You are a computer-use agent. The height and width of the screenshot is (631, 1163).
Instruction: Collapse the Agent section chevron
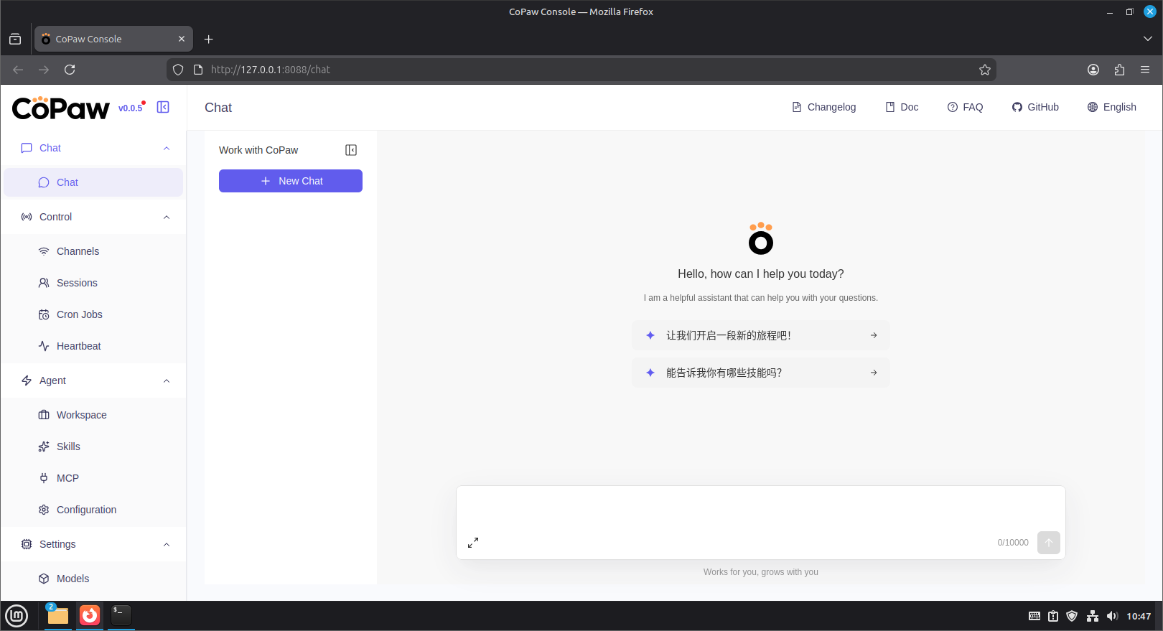(x=167, y=380)
